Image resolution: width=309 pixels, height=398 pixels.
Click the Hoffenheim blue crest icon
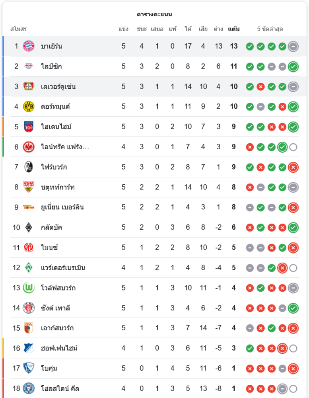(29, 348)
